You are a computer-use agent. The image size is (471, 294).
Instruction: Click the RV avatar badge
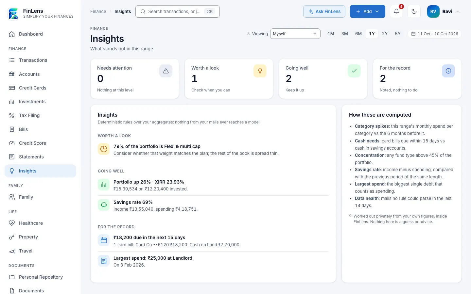433,11
